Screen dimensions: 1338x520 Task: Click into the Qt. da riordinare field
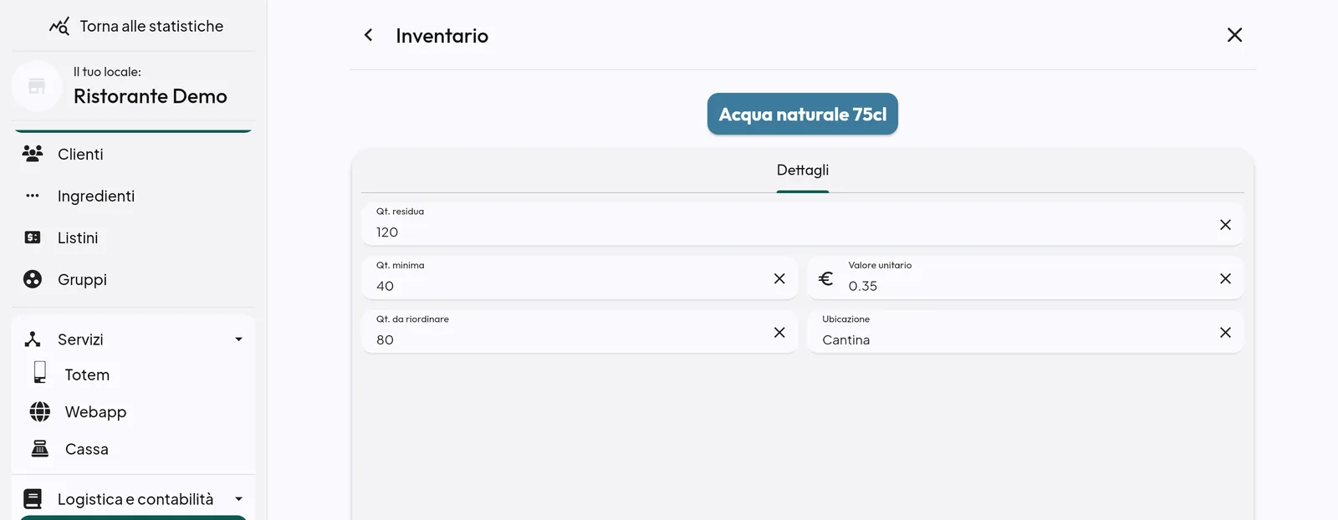[580, 332]
